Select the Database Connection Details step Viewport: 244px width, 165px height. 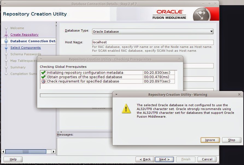coord(33,41)
